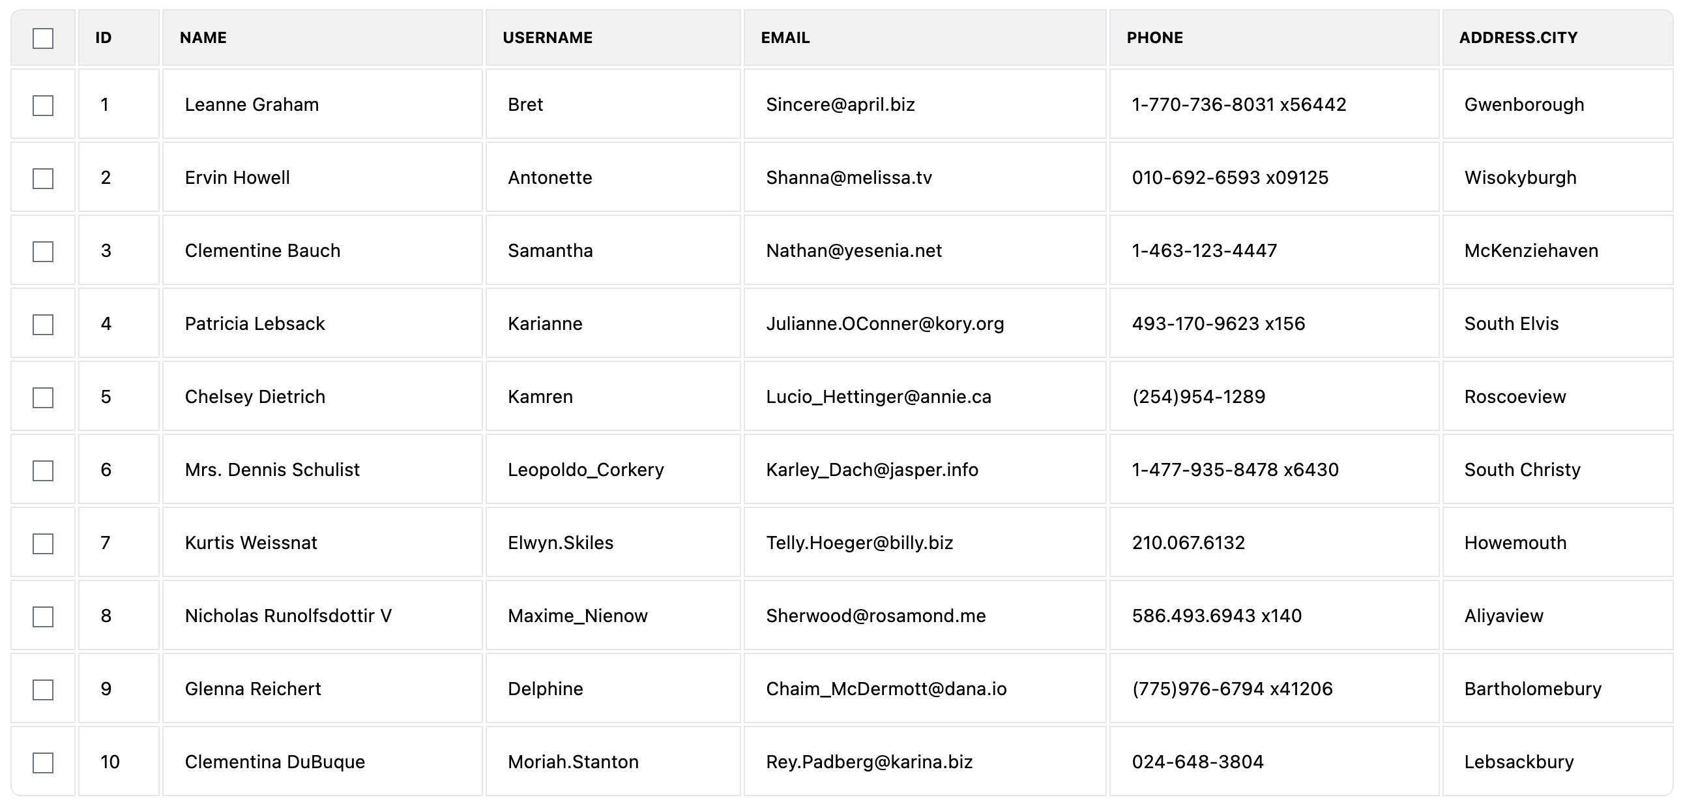This screenshot has width=1683, height=806.
Task: Select the checkbox for Clementine Bauch
Action: click(x=43, y=252)
